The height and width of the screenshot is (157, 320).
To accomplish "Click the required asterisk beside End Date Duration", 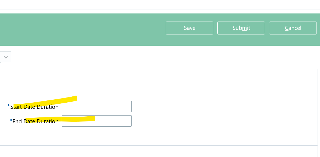I will (11, 120).
